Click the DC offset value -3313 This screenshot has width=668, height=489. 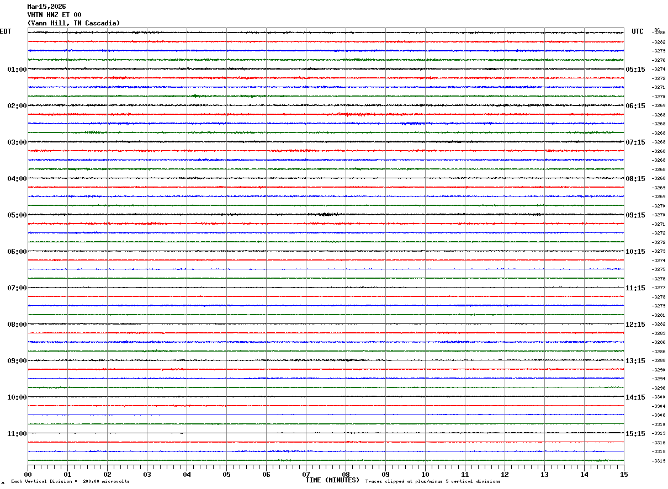pyautogui.click(x=659, y=434)
